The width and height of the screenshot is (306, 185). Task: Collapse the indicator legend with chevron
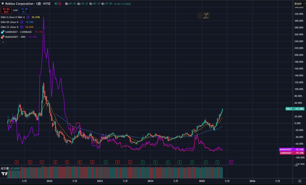point(3,42)
